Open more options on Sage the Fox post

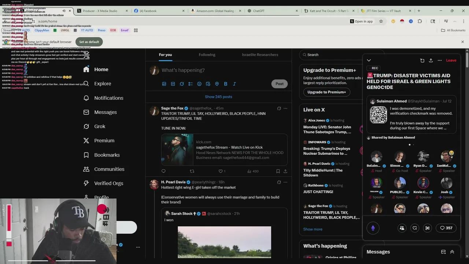[285, 109]
